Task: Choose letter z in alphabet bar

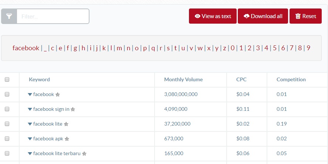Action: coord(224,48)
